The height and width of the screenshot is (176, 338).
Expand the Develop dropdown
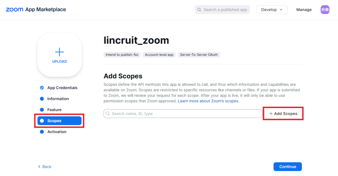coord(272,10)
